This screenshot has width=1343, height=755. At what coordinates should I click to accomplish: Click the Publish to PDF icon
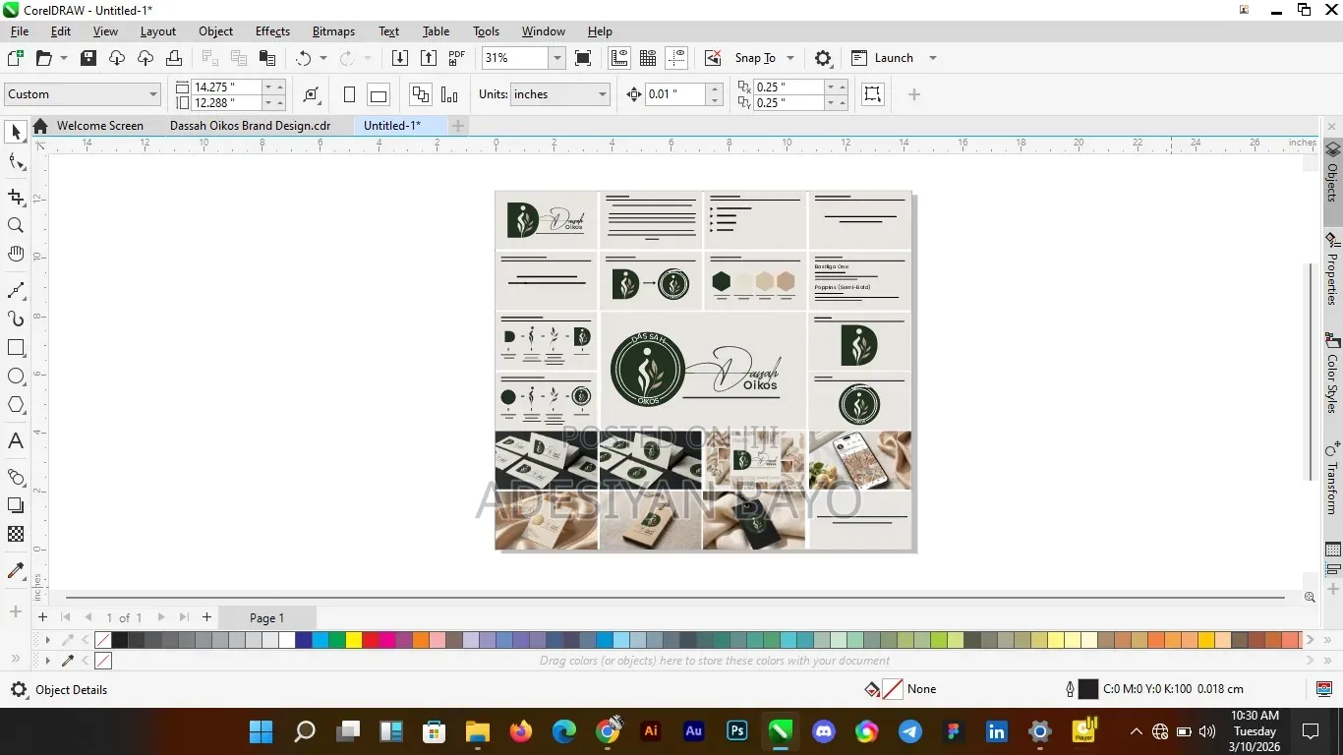pyautogui.click(x=457, y=58)
